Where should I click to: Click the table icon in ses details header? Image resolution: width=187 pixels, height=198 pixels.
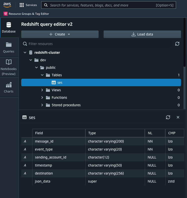(24, 117)
